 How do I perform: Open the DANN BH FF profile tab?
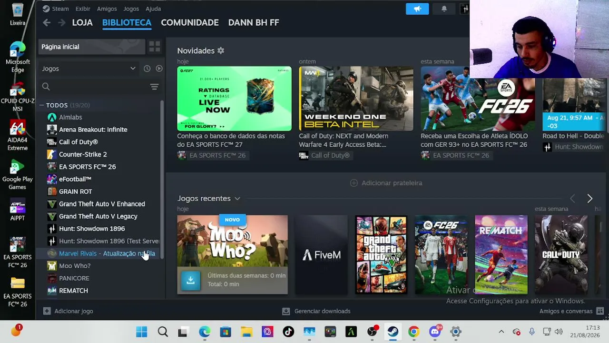[254, 22]
